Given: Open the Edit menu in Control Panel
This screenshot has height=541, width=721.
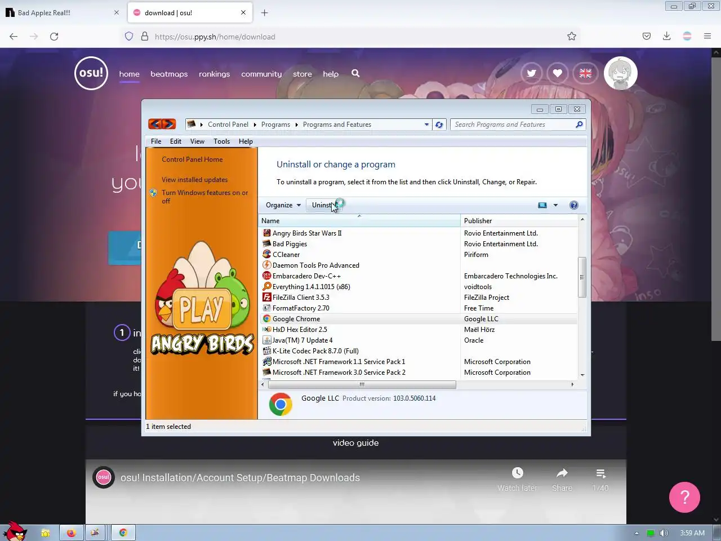Looking at the screenshot, I should click(176, 141).
